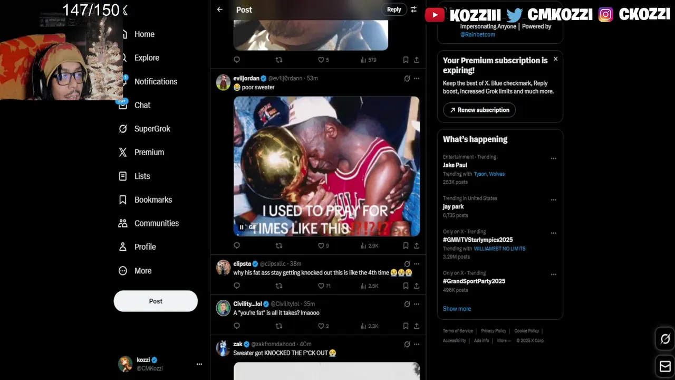Pause the Michael Jordan GIF
Image resolution: width=675 pixels, height=380 pixels.
pyautogui.click(x=242, y=227)
